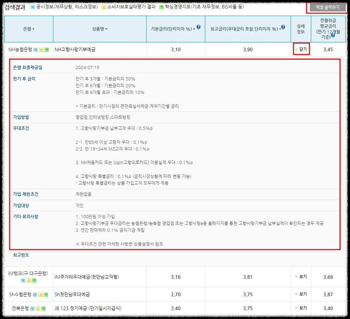Viewport: 350px width, 319px height.
Task: Expand 보기 details for Sh첫만남우대예금
Action: coord(302,294)
